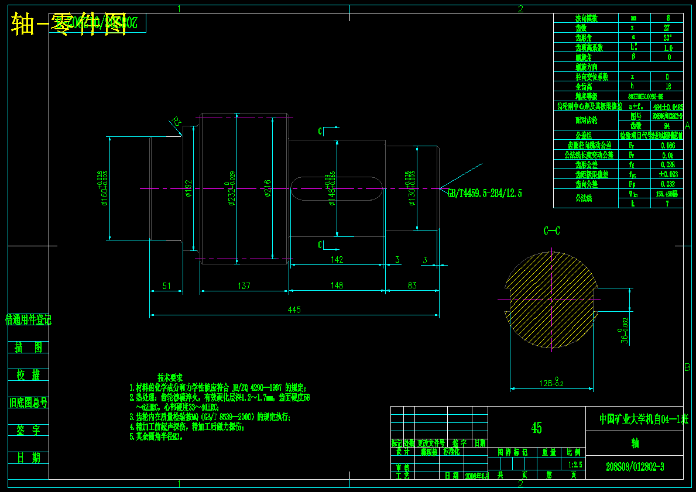Click the GB/T4459.5-2B4/12.5 center hole note

click(485, 194)
